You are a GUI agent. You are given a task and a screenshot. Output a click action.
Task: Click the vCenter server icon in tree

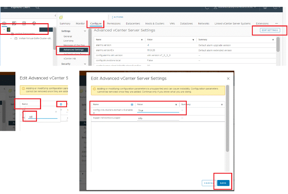(x=9, y=29)
